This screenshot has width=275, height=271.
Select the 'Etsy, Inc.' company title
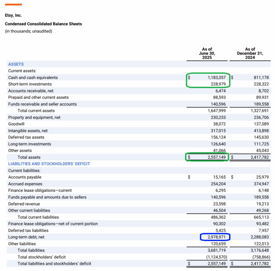pos(13,15)
